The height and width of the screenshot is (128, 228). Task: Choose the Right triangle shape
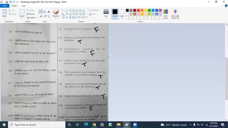[x=63, y=14]
